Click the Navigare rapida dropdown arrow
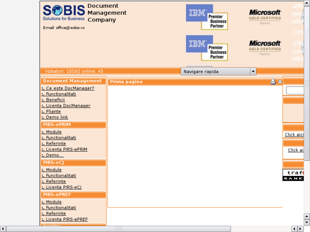Screen dimensions: 310x232 [x=253, y=72]
